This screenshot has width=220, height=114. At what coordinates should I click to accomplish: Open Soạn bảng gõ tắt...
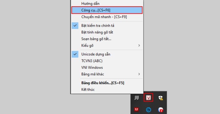coord(107,39)
